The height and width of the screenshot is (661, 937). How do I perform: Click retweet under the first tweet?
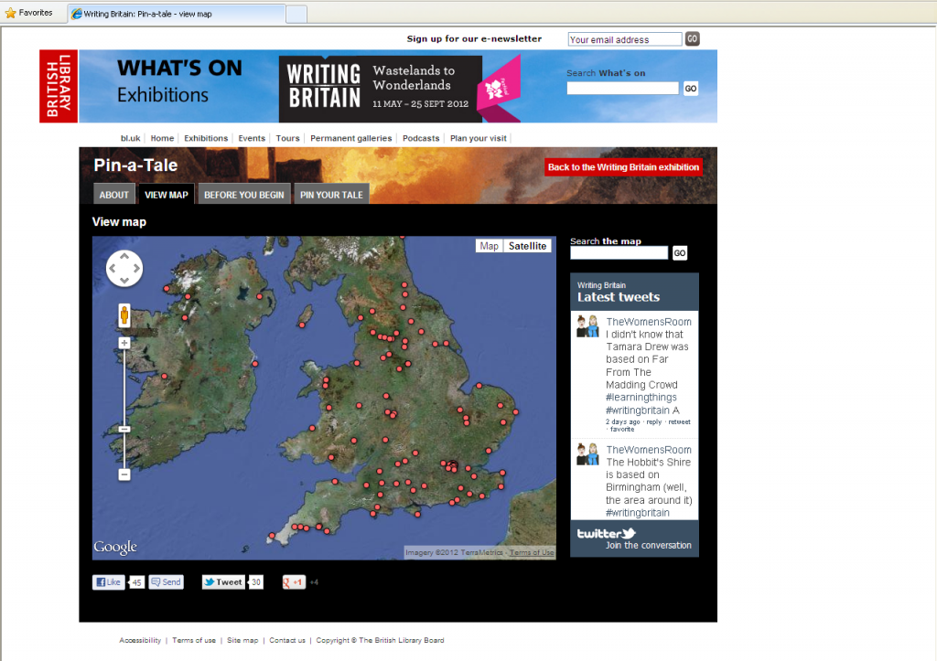click(x=679, y=422)
